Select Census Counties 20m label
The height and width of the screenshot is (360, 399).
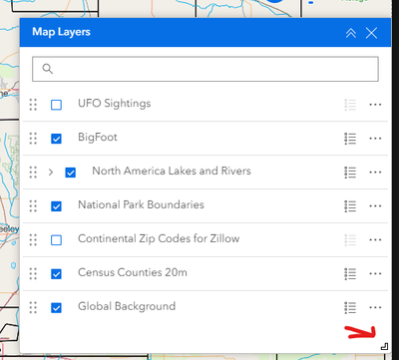133,272
